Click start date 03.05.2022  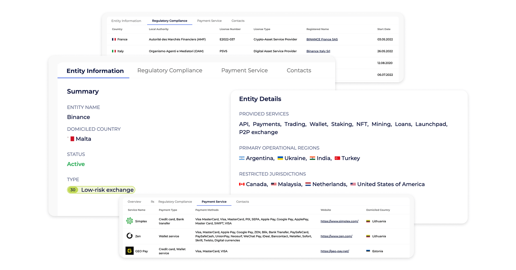coord(385,39)
